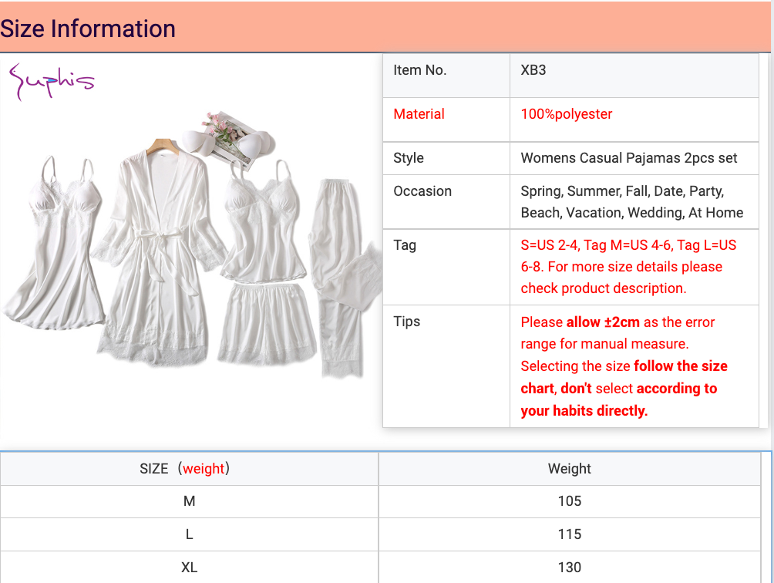Select the size M row cell
This screenshot has width=774, height=583.
(x=189, y=501)
